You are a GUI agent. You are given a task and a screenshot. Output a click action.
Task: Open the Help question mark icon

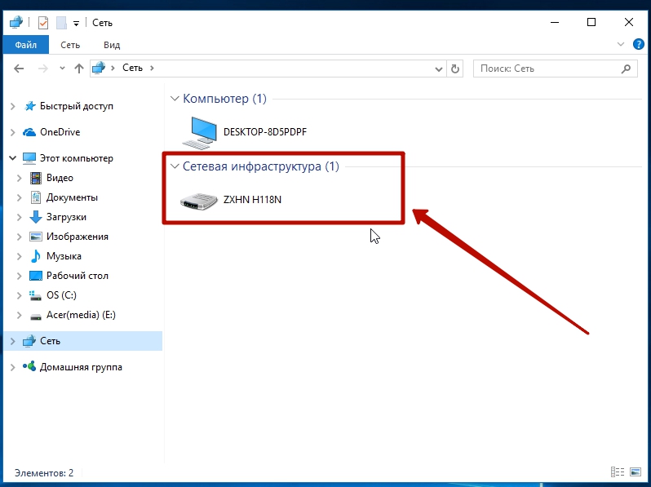[x=639, y=44]
